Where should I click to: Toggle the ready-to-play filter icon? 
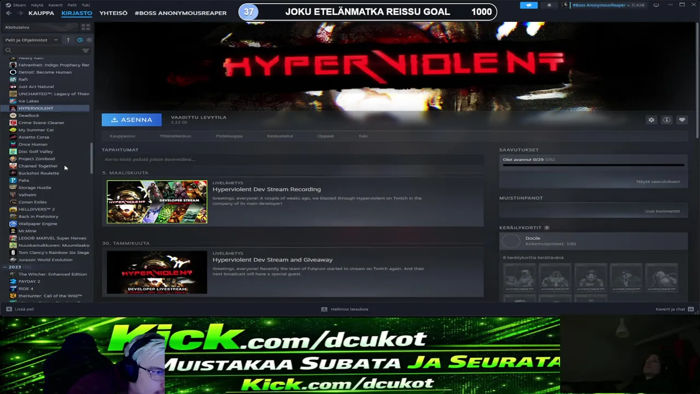point(89,40)
